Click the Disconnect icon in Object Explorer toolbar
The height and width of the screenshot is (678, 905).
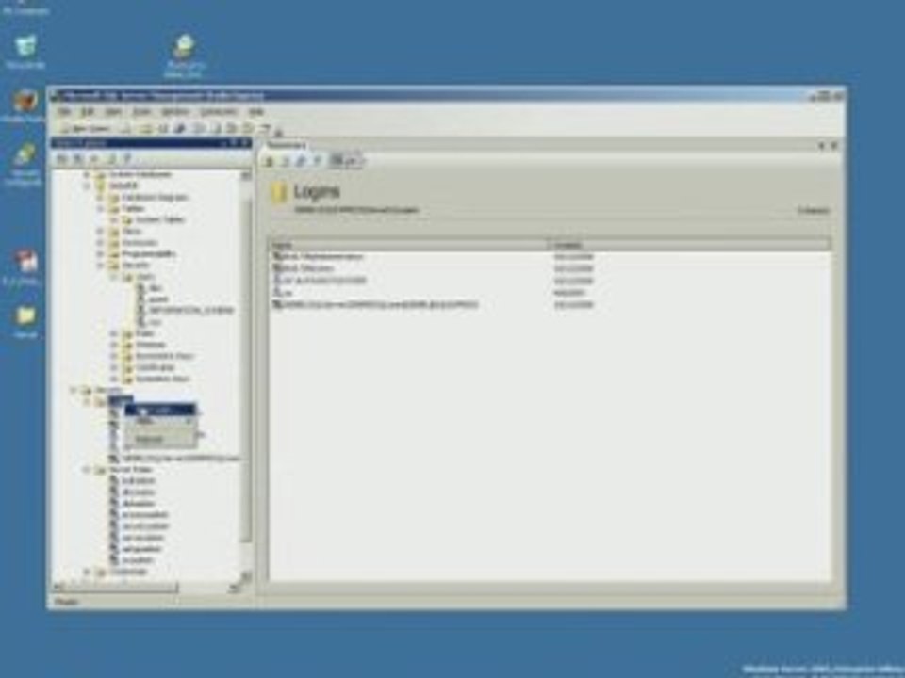(x=78, y=158)
